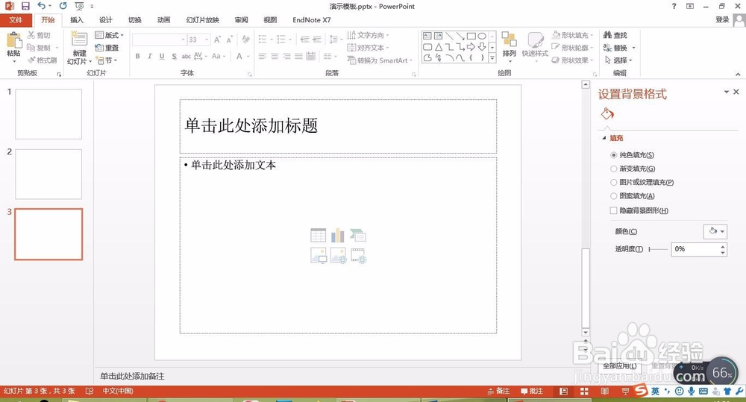Click 新建幻灯片 new slide icon
Image resolution: width=746 pixels, height=402 pixels.
point(79,39)
